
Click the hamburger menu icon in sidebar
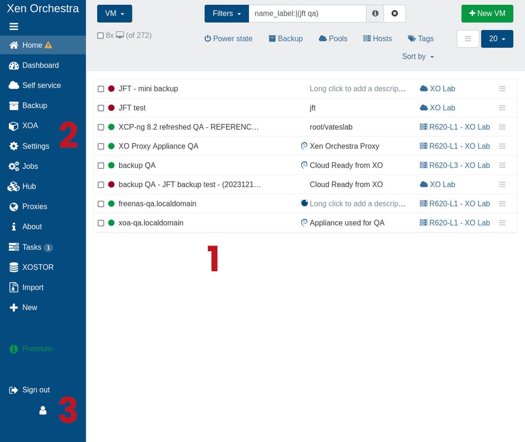click(x=14, y=26)
